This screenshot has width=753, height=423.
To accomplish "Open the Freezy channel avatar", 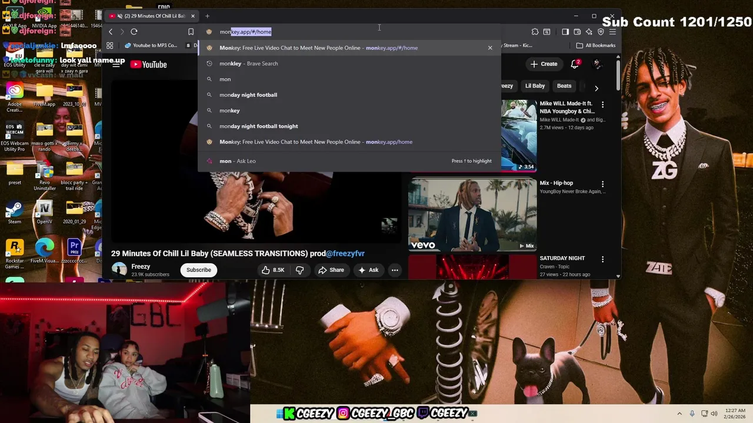I will pyautogui.click(x=119, y=270).
